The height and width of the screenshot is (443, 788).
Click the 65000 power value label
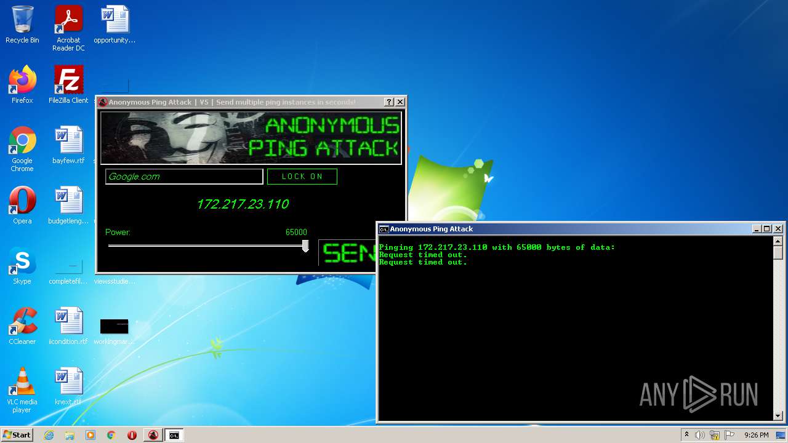coord(296,233)
